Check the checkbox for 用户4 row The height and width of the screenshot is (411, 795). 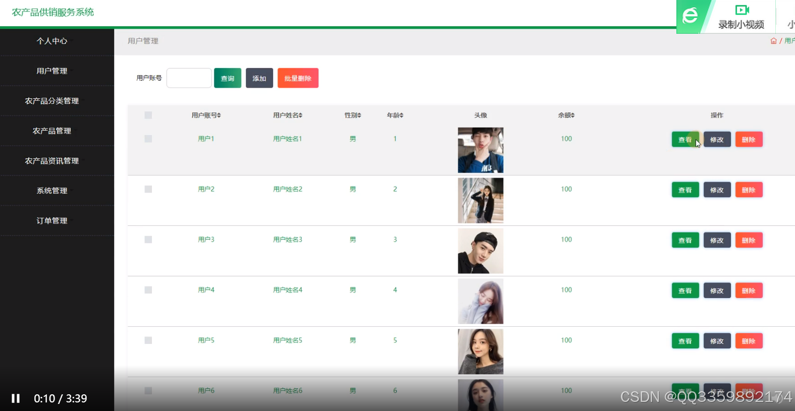[148, 290]
